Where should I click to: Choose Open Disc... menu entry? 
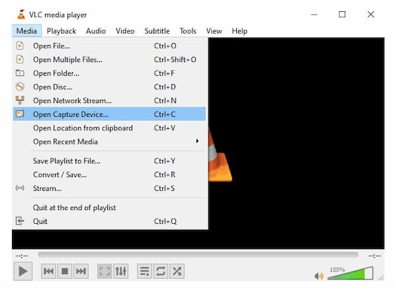tap(110, 87)
